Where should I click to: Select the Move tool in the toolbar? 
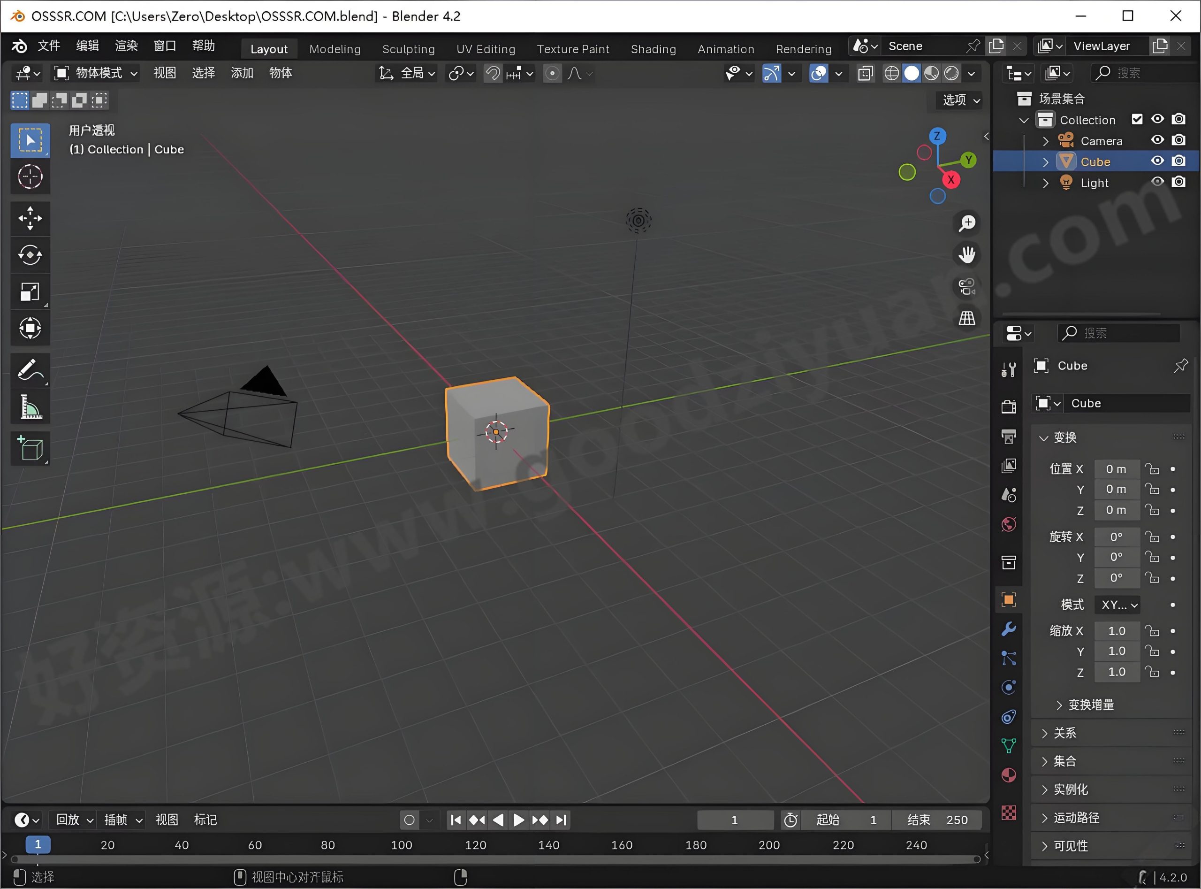click(30, 218)
